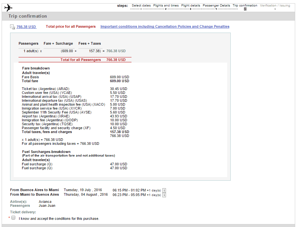
Task: Open Important conditions and Cancellation Policies link
Action: 165,26
